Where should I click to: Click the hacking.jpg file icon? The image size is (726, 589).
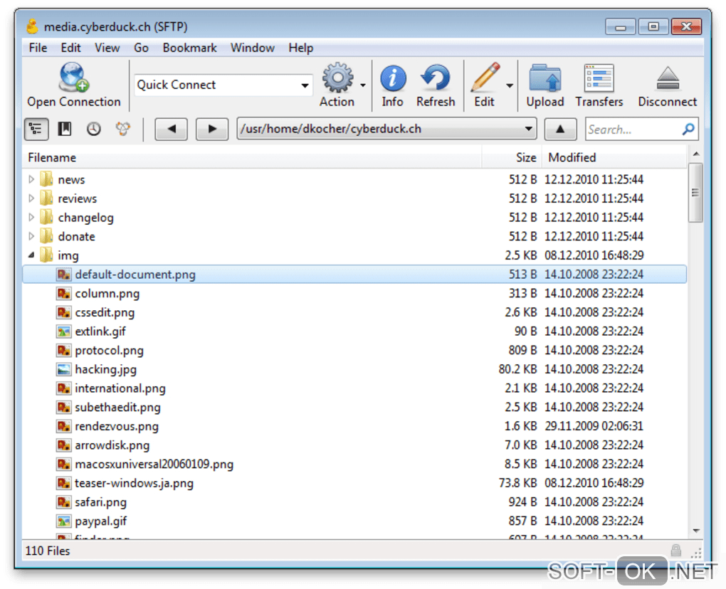point(63,369)
